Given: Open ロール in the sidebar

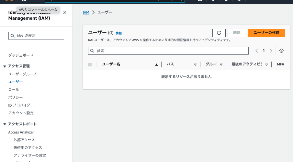Looking at the screenshot, I should point(14,90).
